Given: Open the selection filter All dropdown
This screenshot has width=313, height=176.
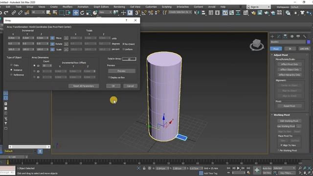Looking at the screenshot, I should pyautogui.click(x=38, y=12).
